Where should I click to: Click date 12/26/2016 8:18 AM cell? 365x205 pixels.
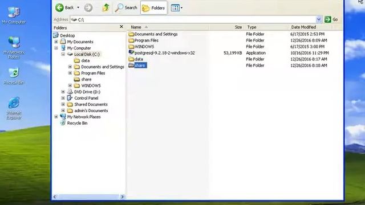(309, 65)
